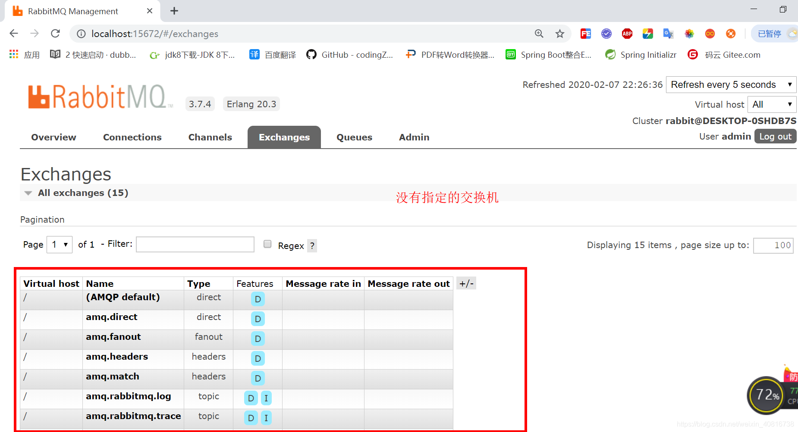Click the page size input showing 100
Image resolution: width=798 pixels, height=432 pixels.
click(773, 245)
